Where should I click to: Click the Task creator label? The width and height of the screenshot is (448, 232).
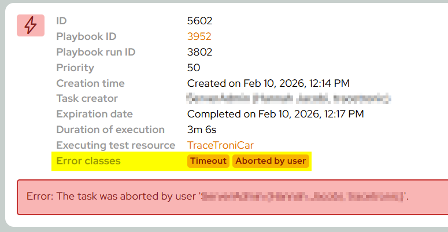(x=87, y=98)
